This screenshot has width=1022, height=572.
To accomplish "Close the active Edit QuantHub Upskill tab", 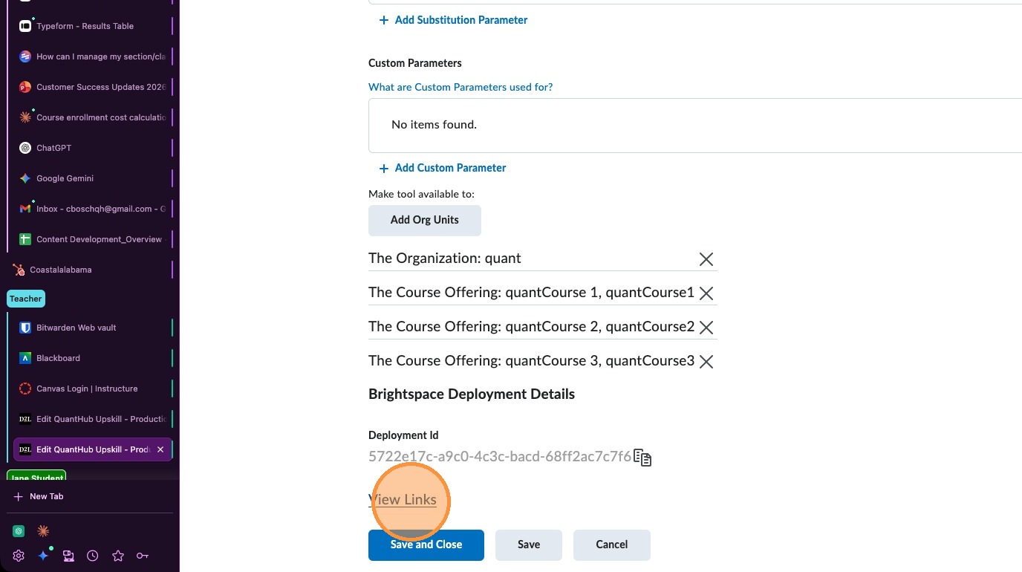I will [160, 449].
